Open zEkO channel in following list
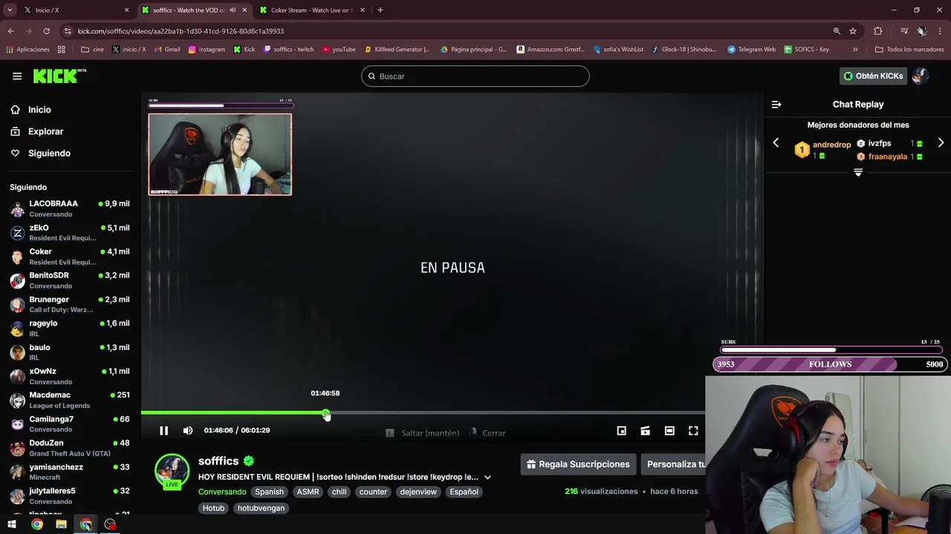951x534 pixels. tap(70, 233)
